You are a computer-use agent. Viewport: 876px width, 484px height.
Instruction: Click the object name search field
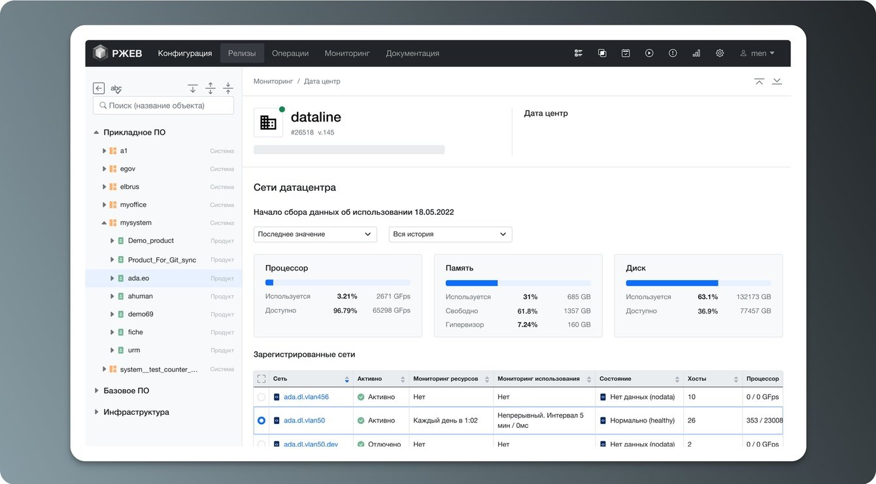(x=163, y=106)
